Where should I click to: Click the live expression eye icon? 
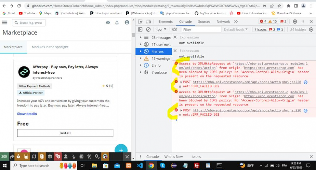(174, 29)
